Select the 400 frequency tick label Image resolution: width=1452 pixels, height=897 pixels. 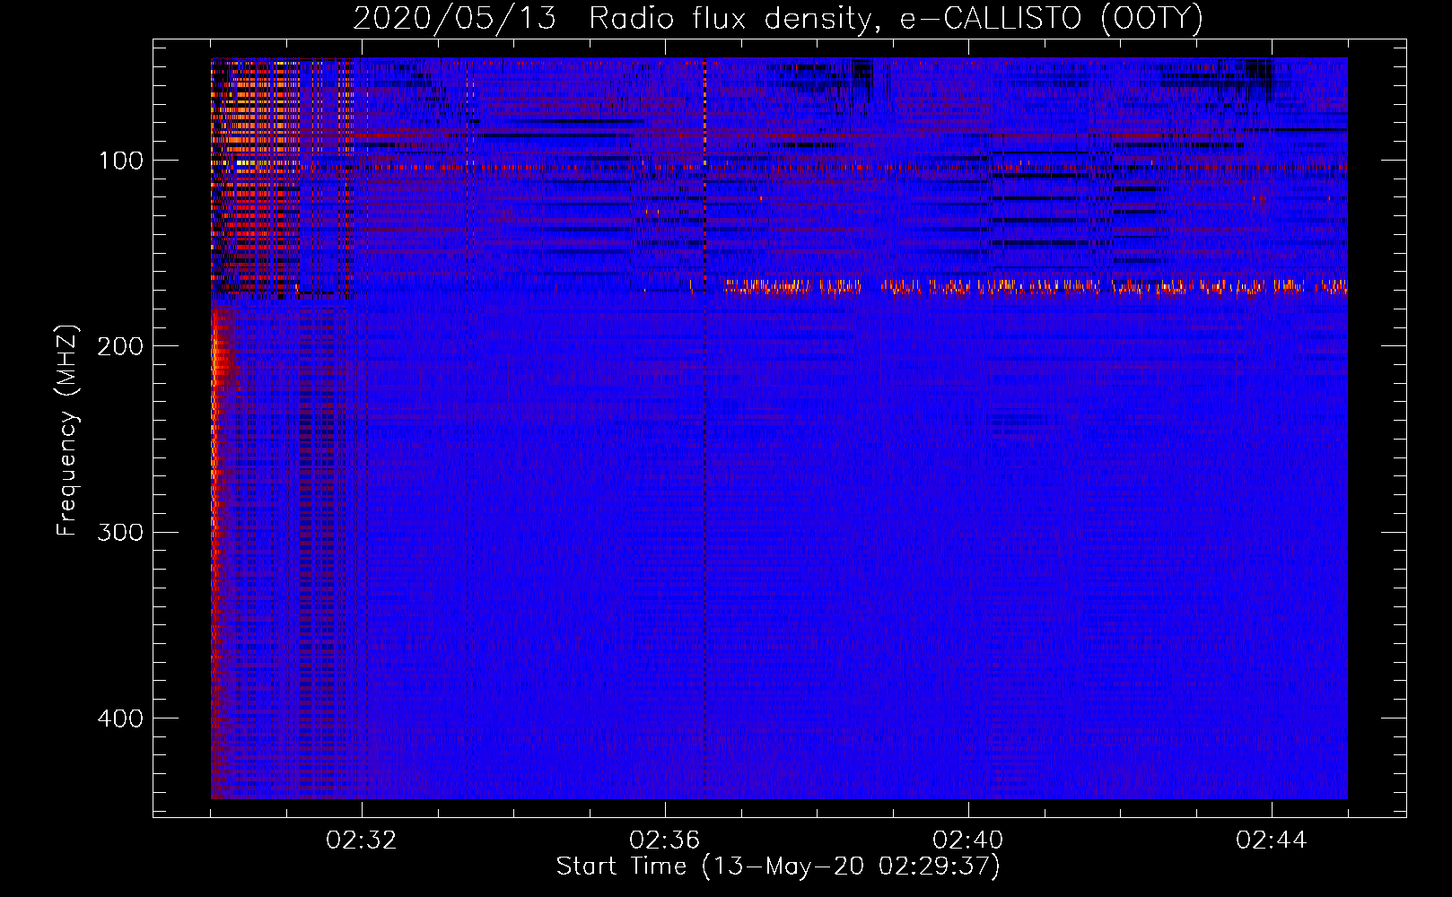pos(120,718)
